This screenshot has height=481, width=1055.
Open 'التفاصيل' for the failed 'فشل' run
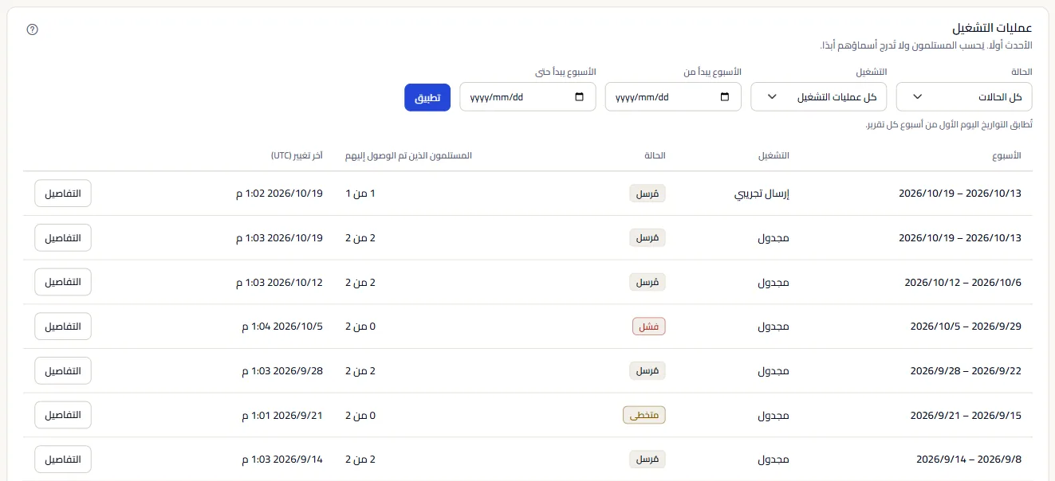[63, 327]
